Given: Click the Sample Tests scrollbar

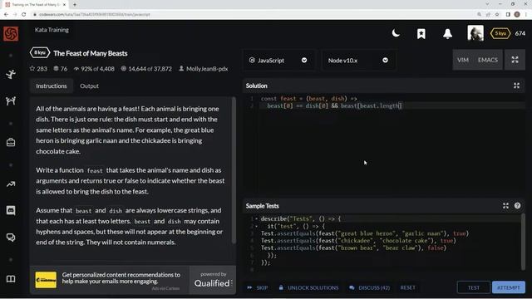Looking at the screenshot, I should click(x=523, y=242).
